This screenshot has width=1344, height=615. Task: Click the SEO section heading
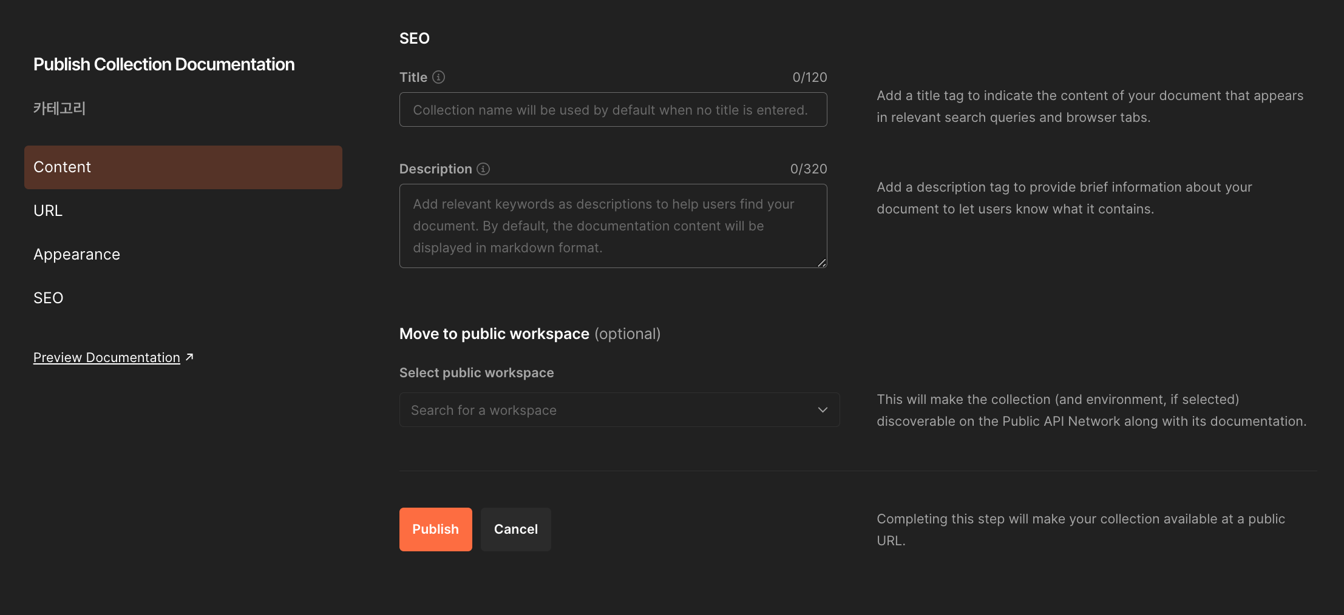pyautogui.click(x=415, y=38)
